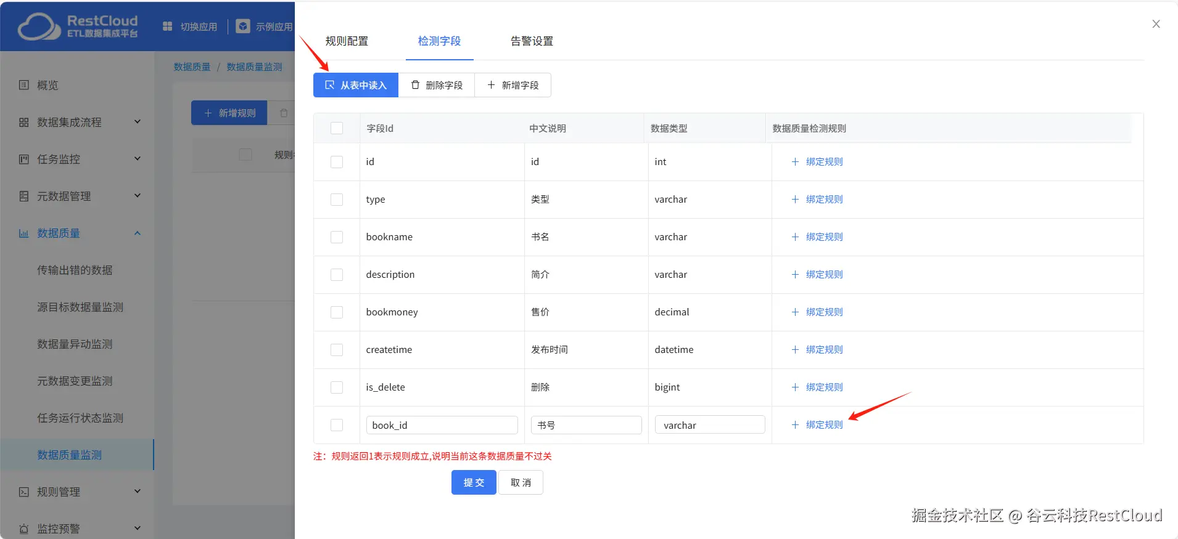The image size is (1178, 539).
Task: Click the 书号 description input
Action: pyautogui.click(x=586, y=425)
